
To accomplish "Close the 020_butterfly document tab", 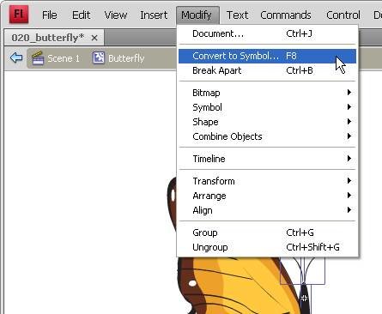I will pyautogui.click(x=94, y=38).
